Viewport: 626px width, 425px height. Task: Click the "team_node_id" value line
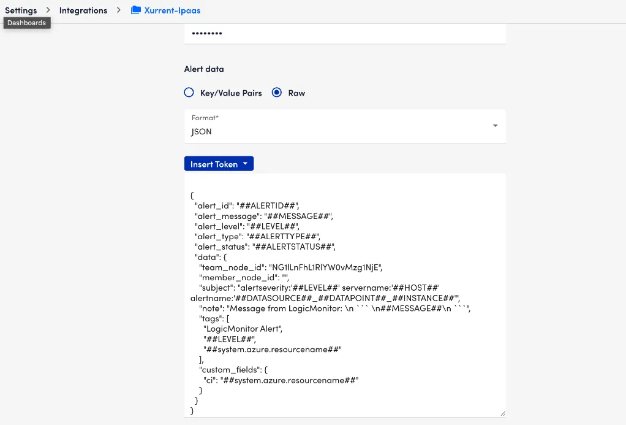click(x=290, y=267)
